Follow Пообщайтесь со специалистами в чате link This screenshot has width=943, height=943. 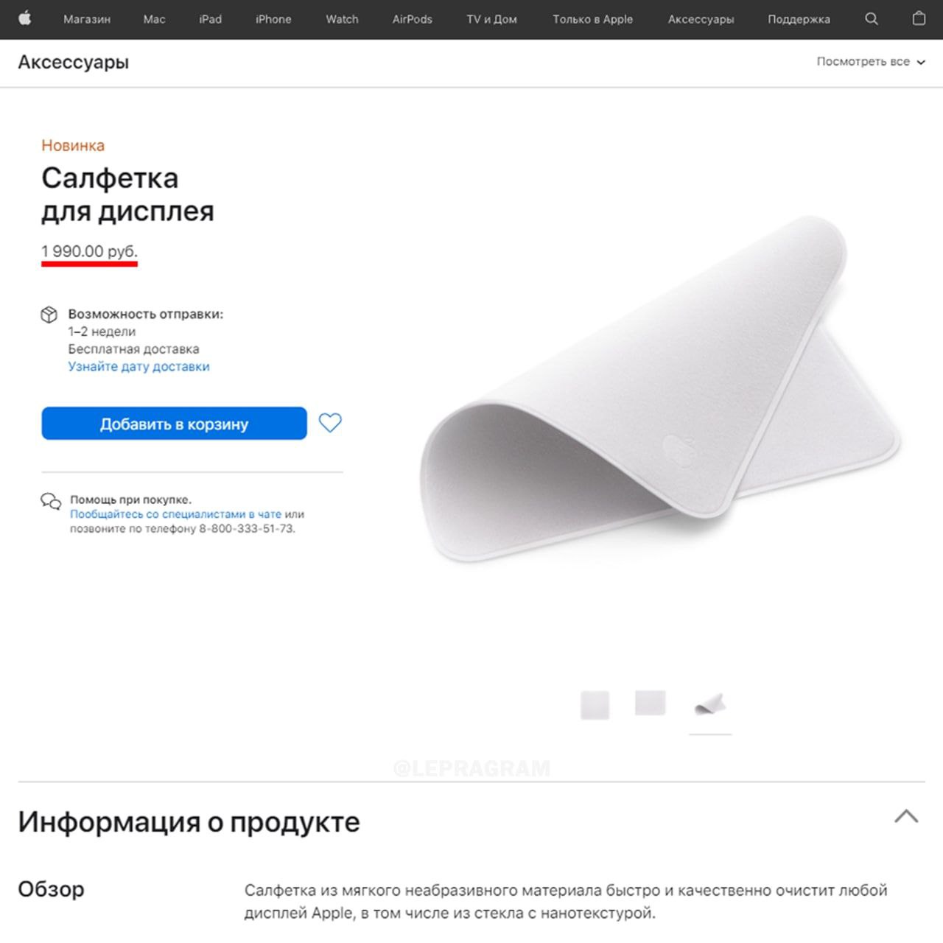tap(175, 514)
